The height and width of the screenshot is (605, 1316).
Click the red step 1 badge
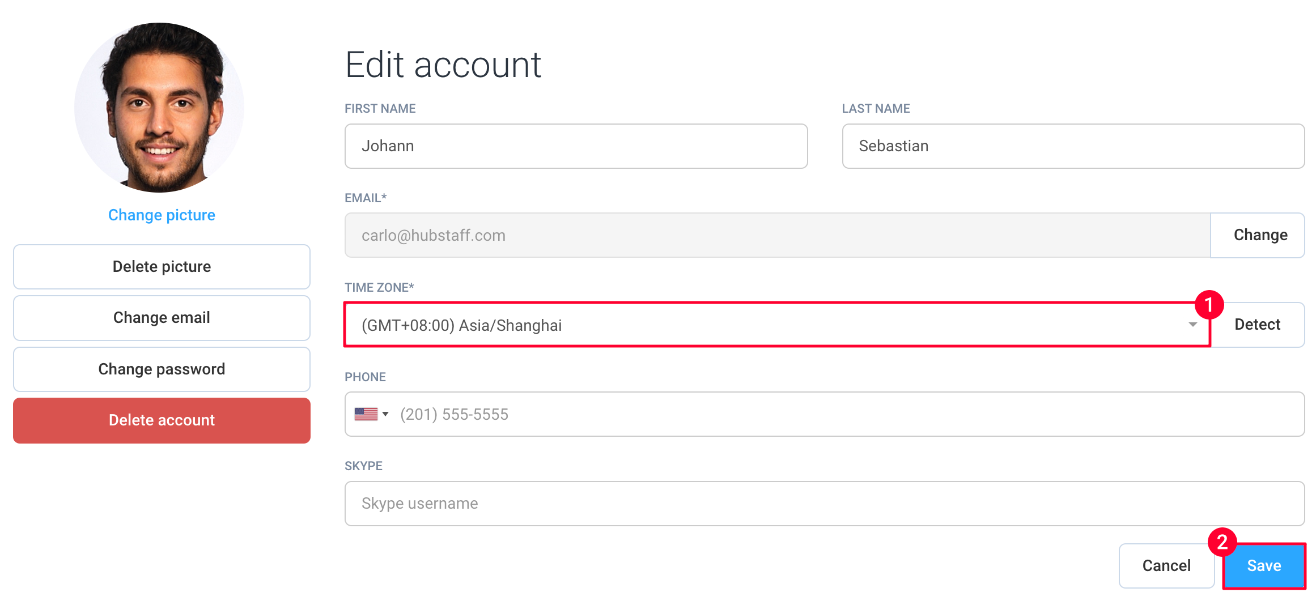[1209, 305]
